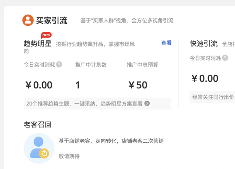235x169 pixels.
Task: Click the 快速引流 section title
Action: (203, 44)
